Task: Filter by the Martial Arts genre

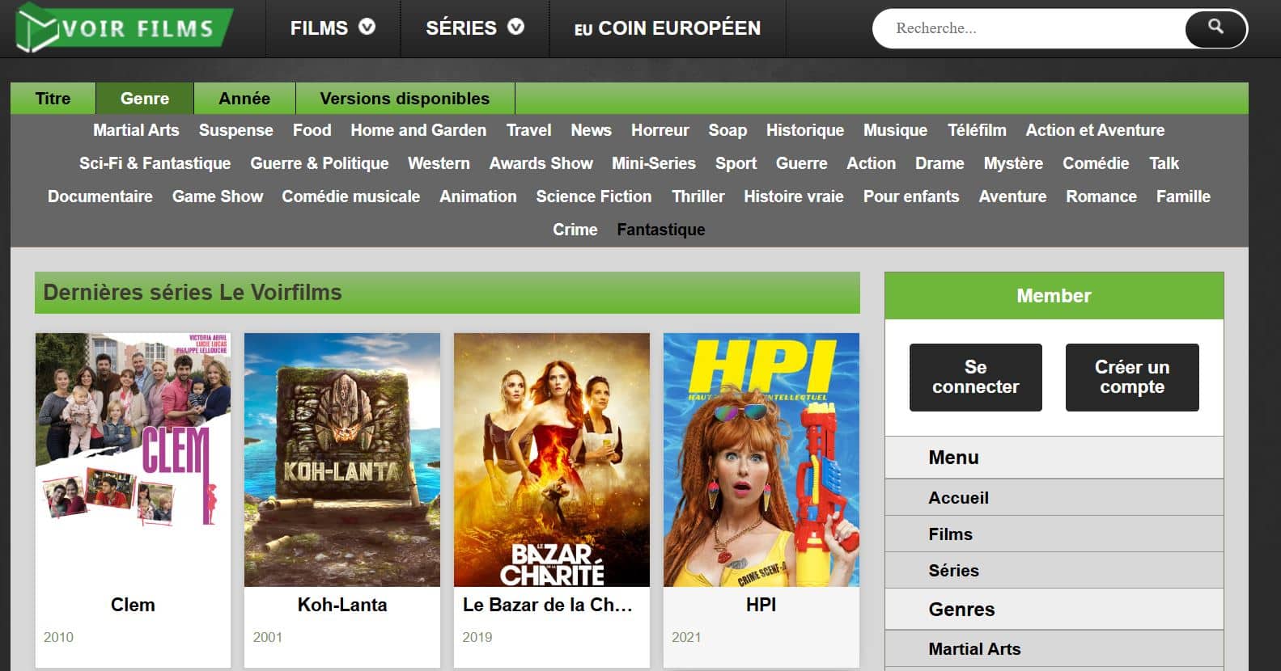Action: point(136,130)
